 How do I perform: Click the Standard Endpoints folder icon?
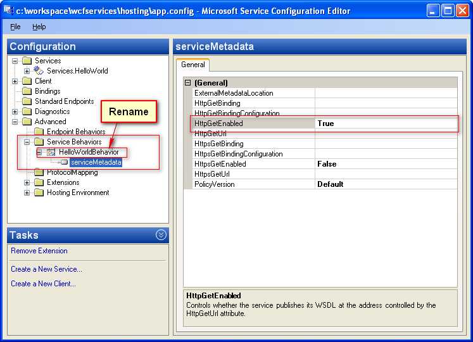[x=27, y=101]
